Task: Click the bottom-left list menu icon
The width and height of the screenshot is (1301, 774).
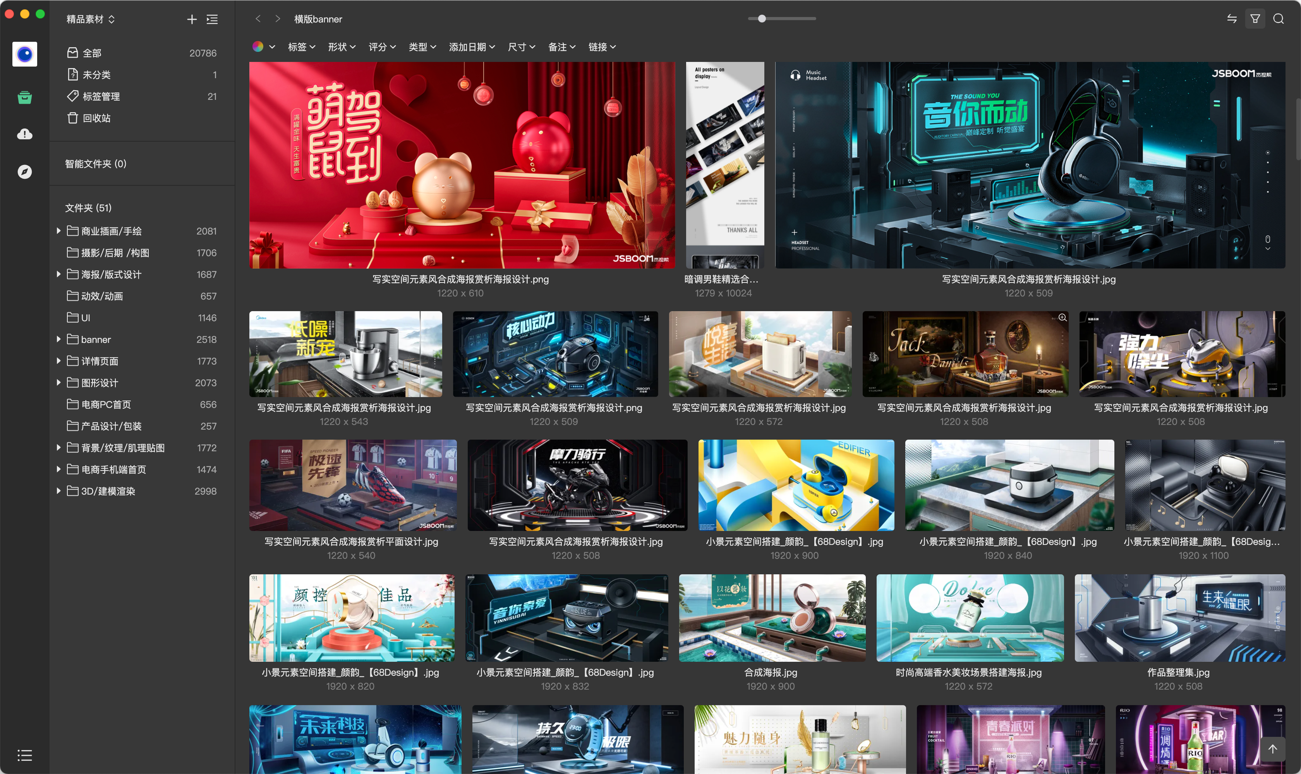Action: click(24, 755)
